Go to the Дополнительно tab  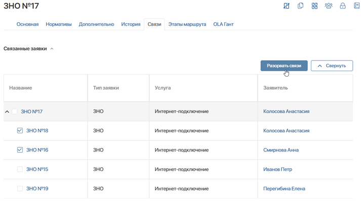(96, 24)
